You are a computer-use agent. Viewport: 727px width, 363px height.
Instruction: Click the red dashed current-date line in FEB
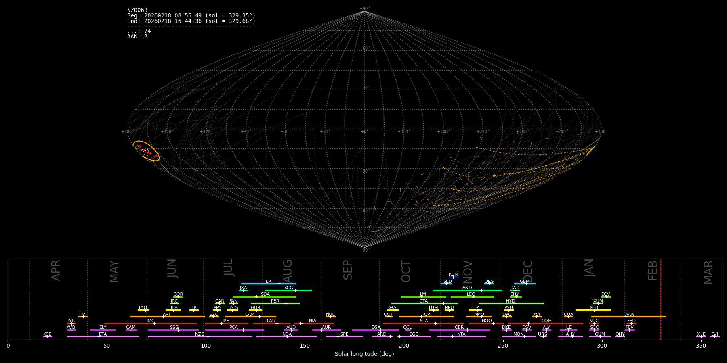pyautogui.click(x=661, y=299)
